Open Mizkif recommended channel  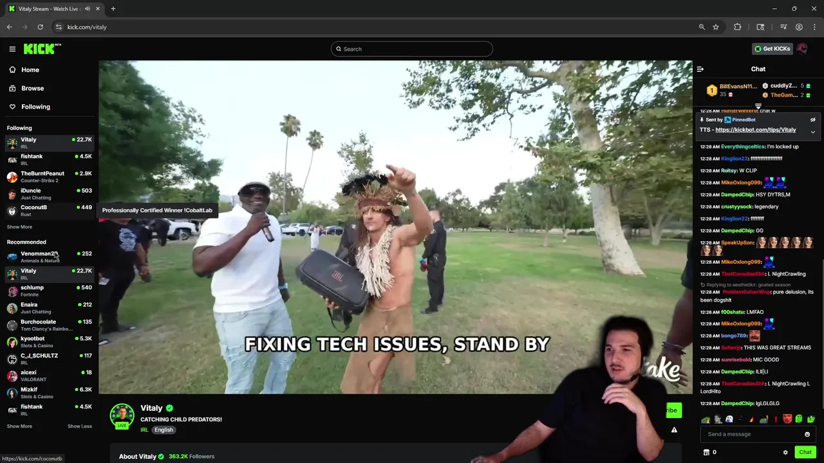click(50, 392)
